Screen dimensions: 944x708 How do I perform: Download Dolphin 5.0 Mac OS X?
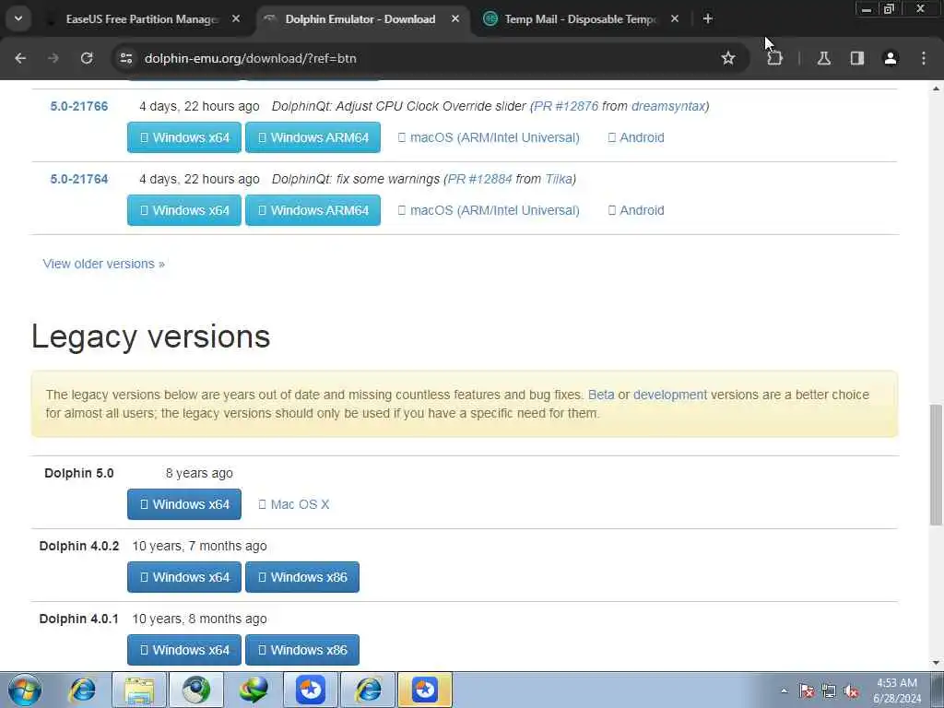[x=294, y=504]
